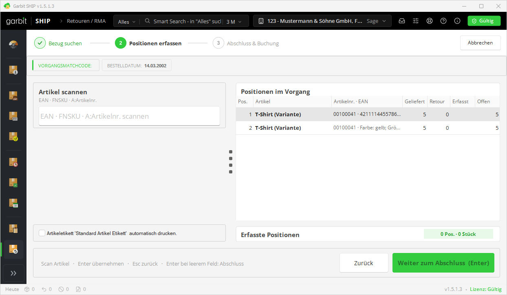The image size is (507, 295).
Task: Open the info circle icon in header
Action: pyautogui.click(x=457, y=21)
